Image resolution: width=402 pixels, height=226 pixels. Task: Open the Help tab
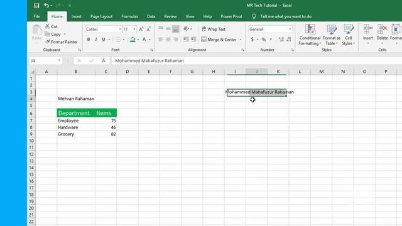[x=207, y=16]
